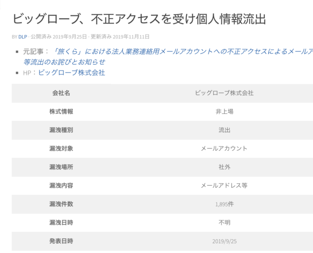Image resolution: width=313 pixels, height=253 pixels.
Task: Select the 漏洩件数 row label
Action: pos(61,204)
